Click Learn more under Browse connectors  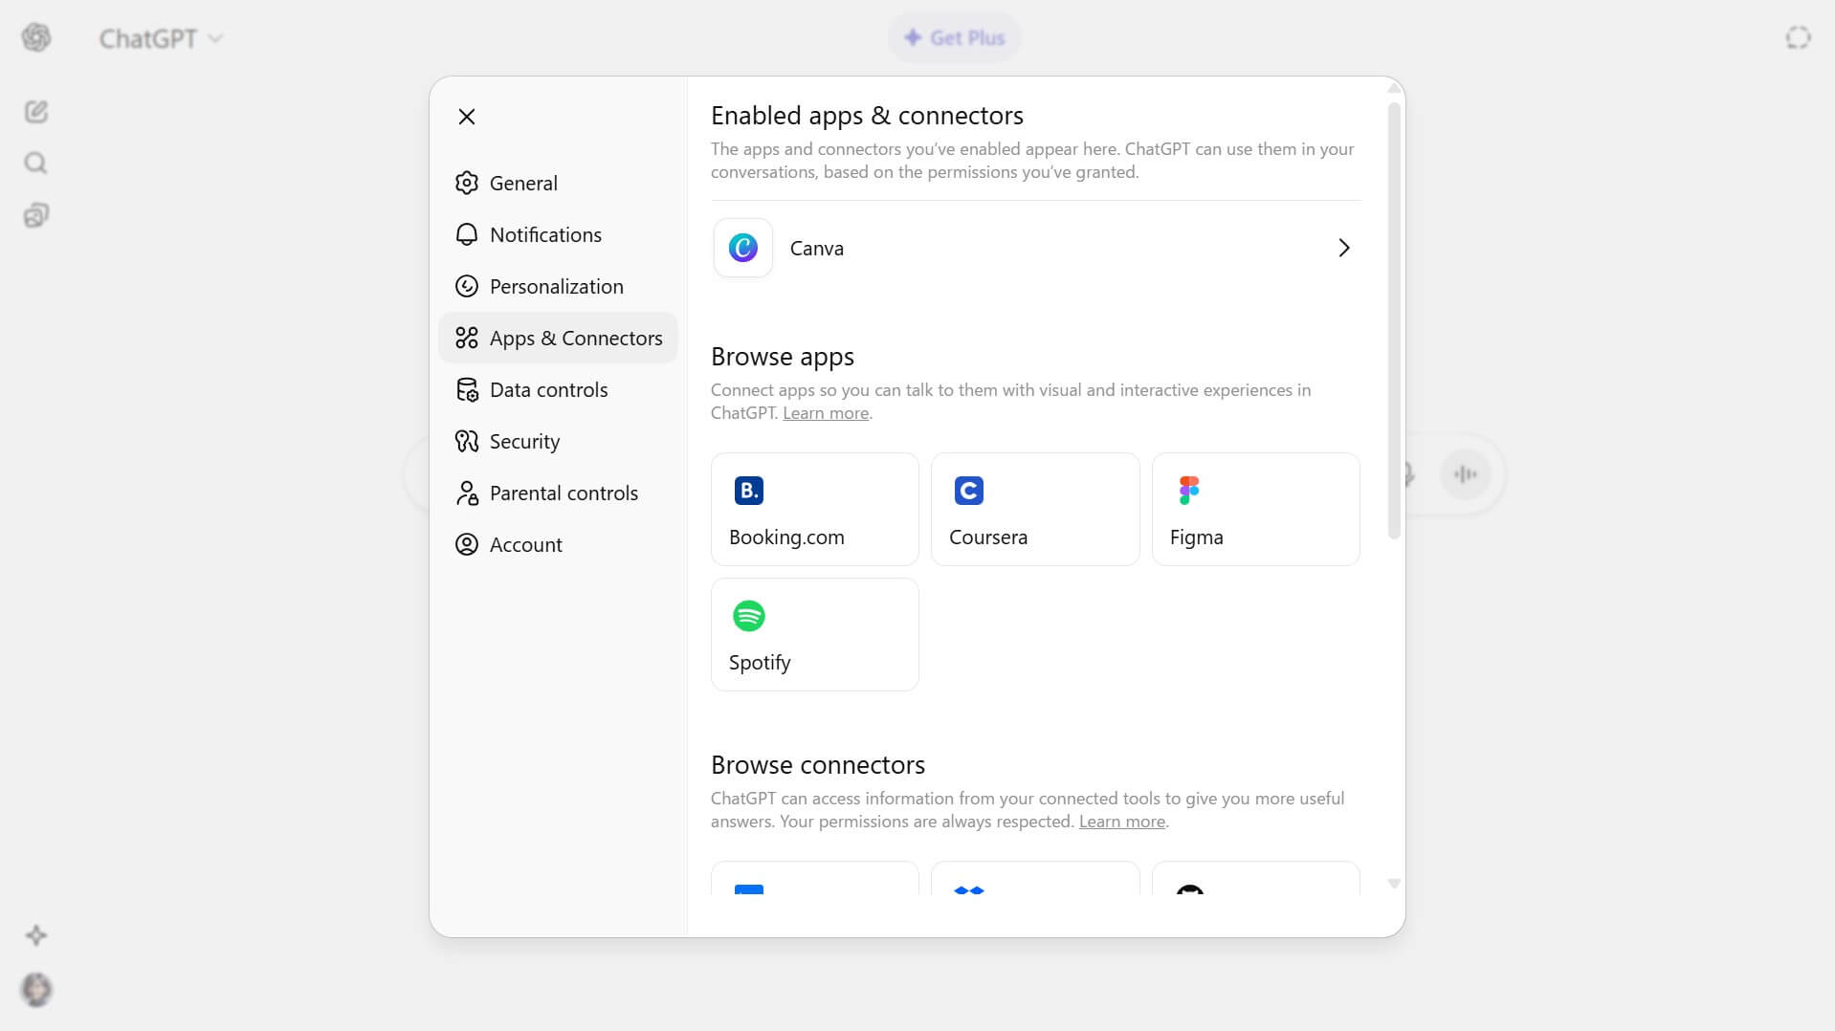[x=1121, y=822]
